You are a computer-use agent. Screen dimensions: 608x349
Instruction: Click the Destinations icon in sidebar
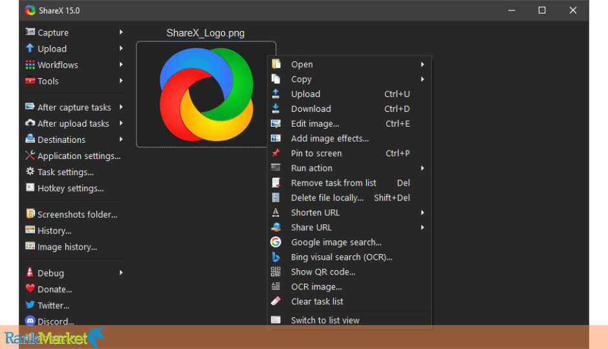click(x=30, y=139)
